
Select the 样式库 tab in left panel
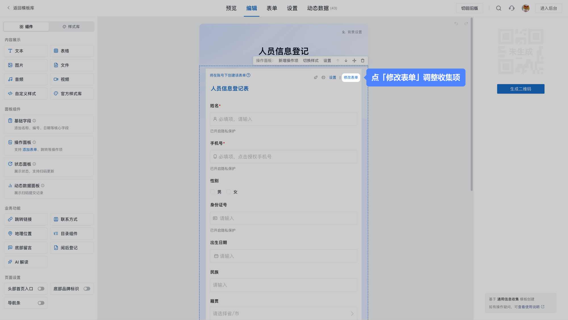71,27
